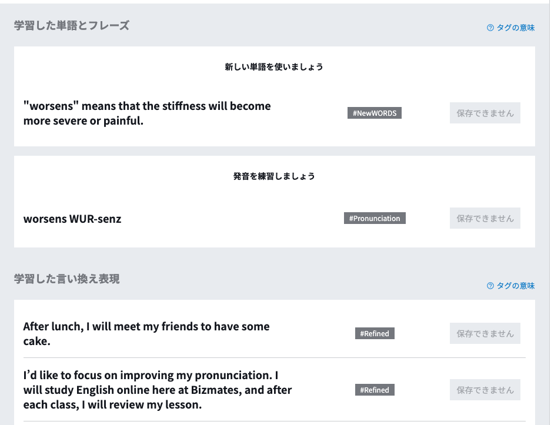Click the 学習した単語とフレーズ section title
Screen dimensions: 551x425
(x=72, y=25)
